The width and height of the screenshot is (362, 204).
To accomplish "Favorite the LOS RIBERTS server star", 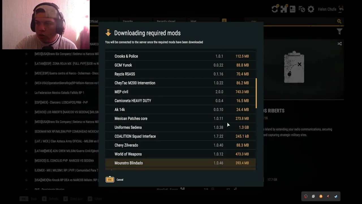I will (26, 112).
